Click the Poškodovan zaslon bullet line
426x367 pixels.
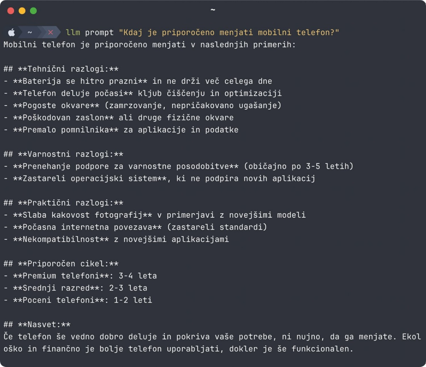(119, 117)
